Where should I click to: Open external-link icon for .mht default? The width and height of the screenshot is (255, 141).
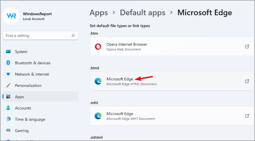(x=247, y=116)
